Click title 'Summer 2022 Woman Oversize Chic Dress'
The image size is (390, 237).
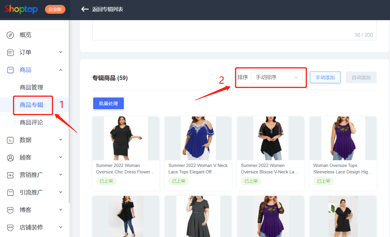[125, 169]
